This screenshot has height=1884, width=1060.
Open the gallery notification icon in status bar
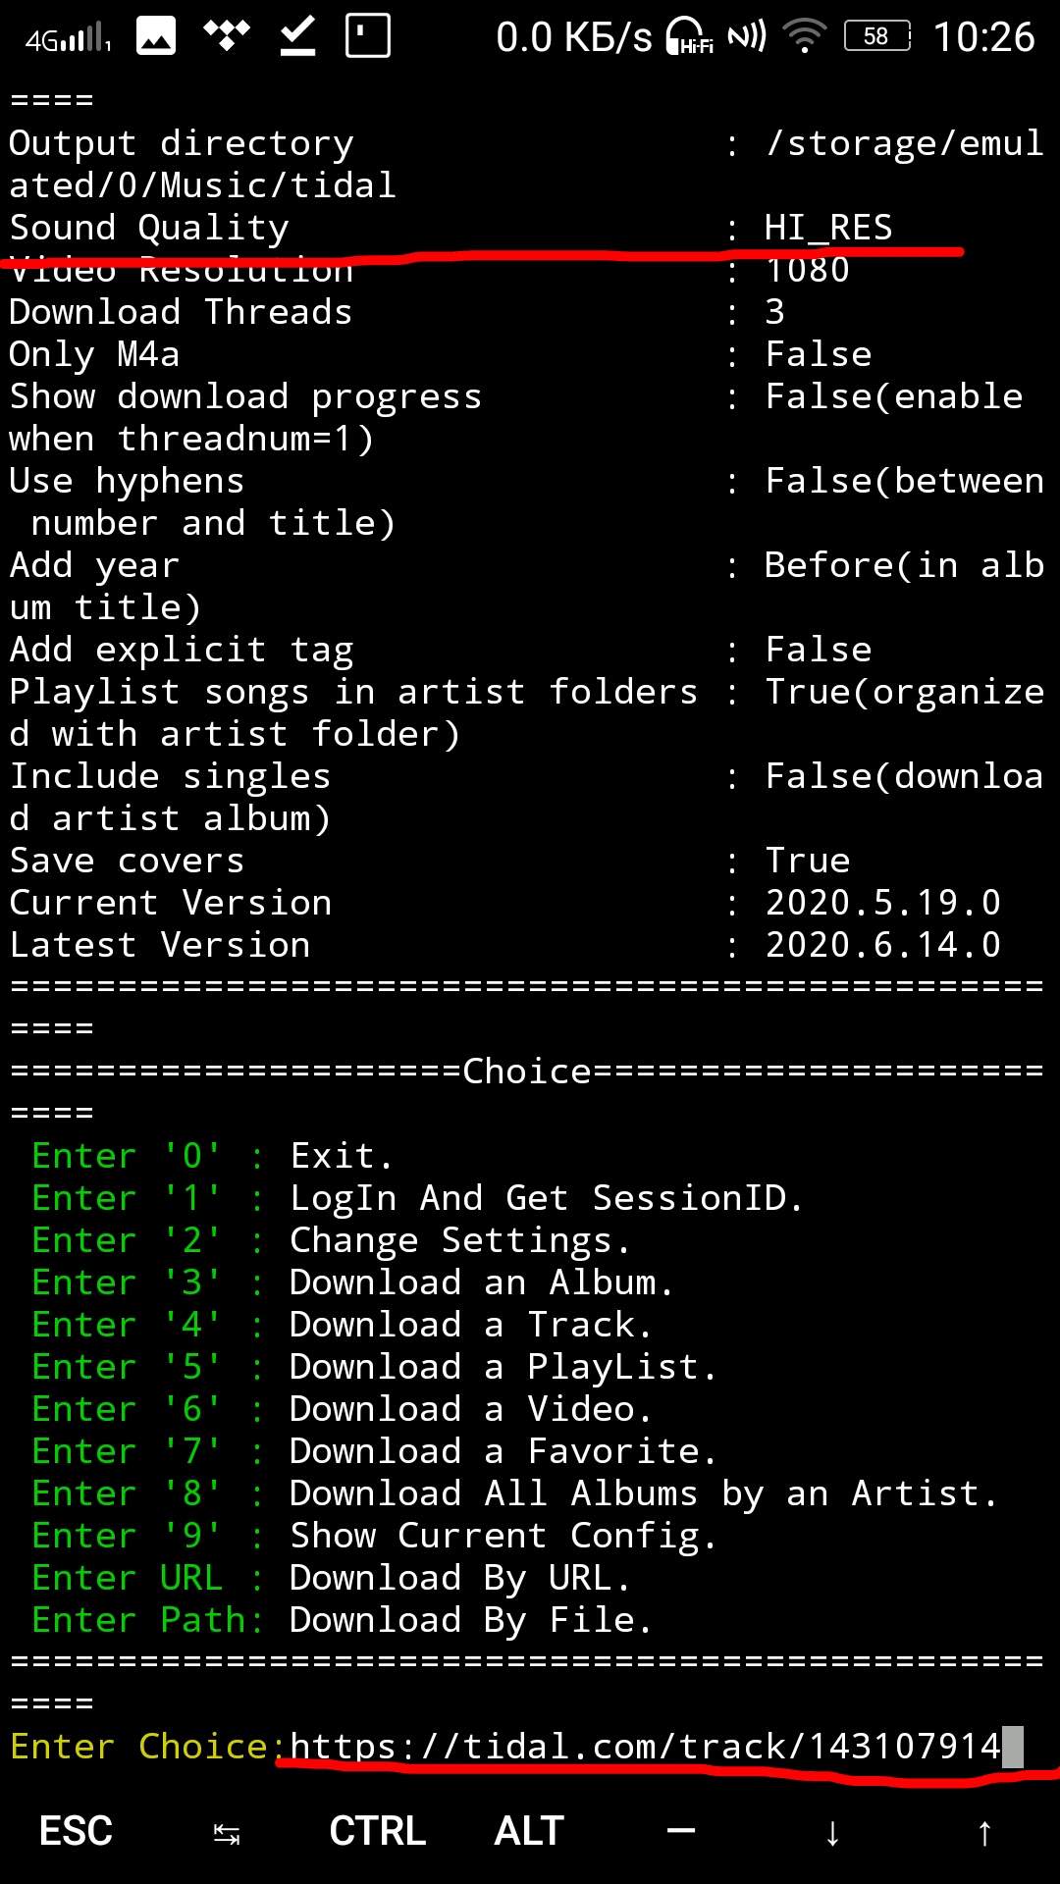point(154,36)
